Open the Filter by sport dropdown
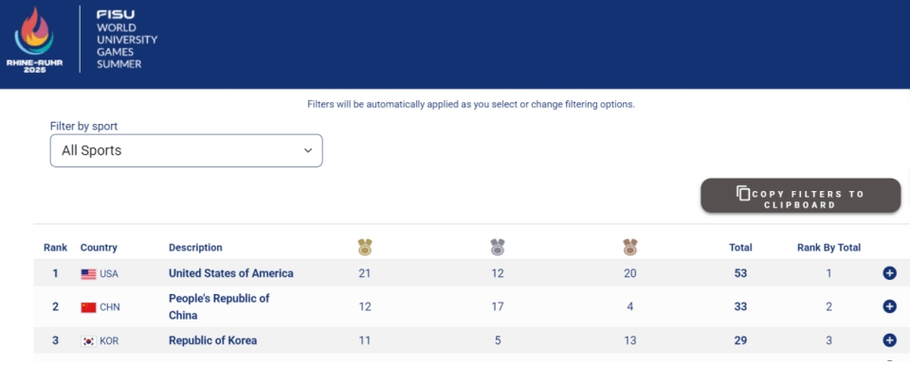The height and width of the screenshot is (365, 910). pyautogui.click(x=187, y=150)
